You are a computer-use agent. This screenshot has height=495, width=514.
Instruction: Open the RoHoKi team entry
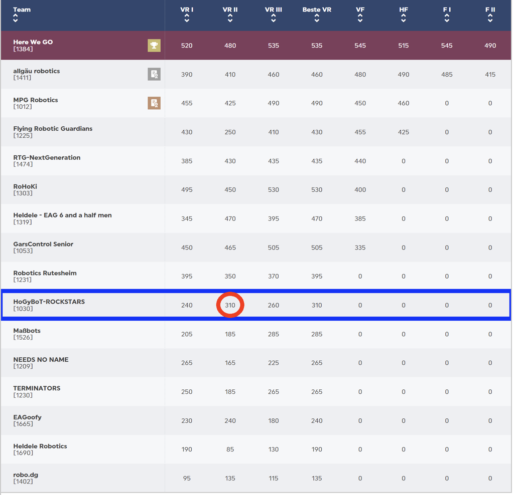click(25, 186)
